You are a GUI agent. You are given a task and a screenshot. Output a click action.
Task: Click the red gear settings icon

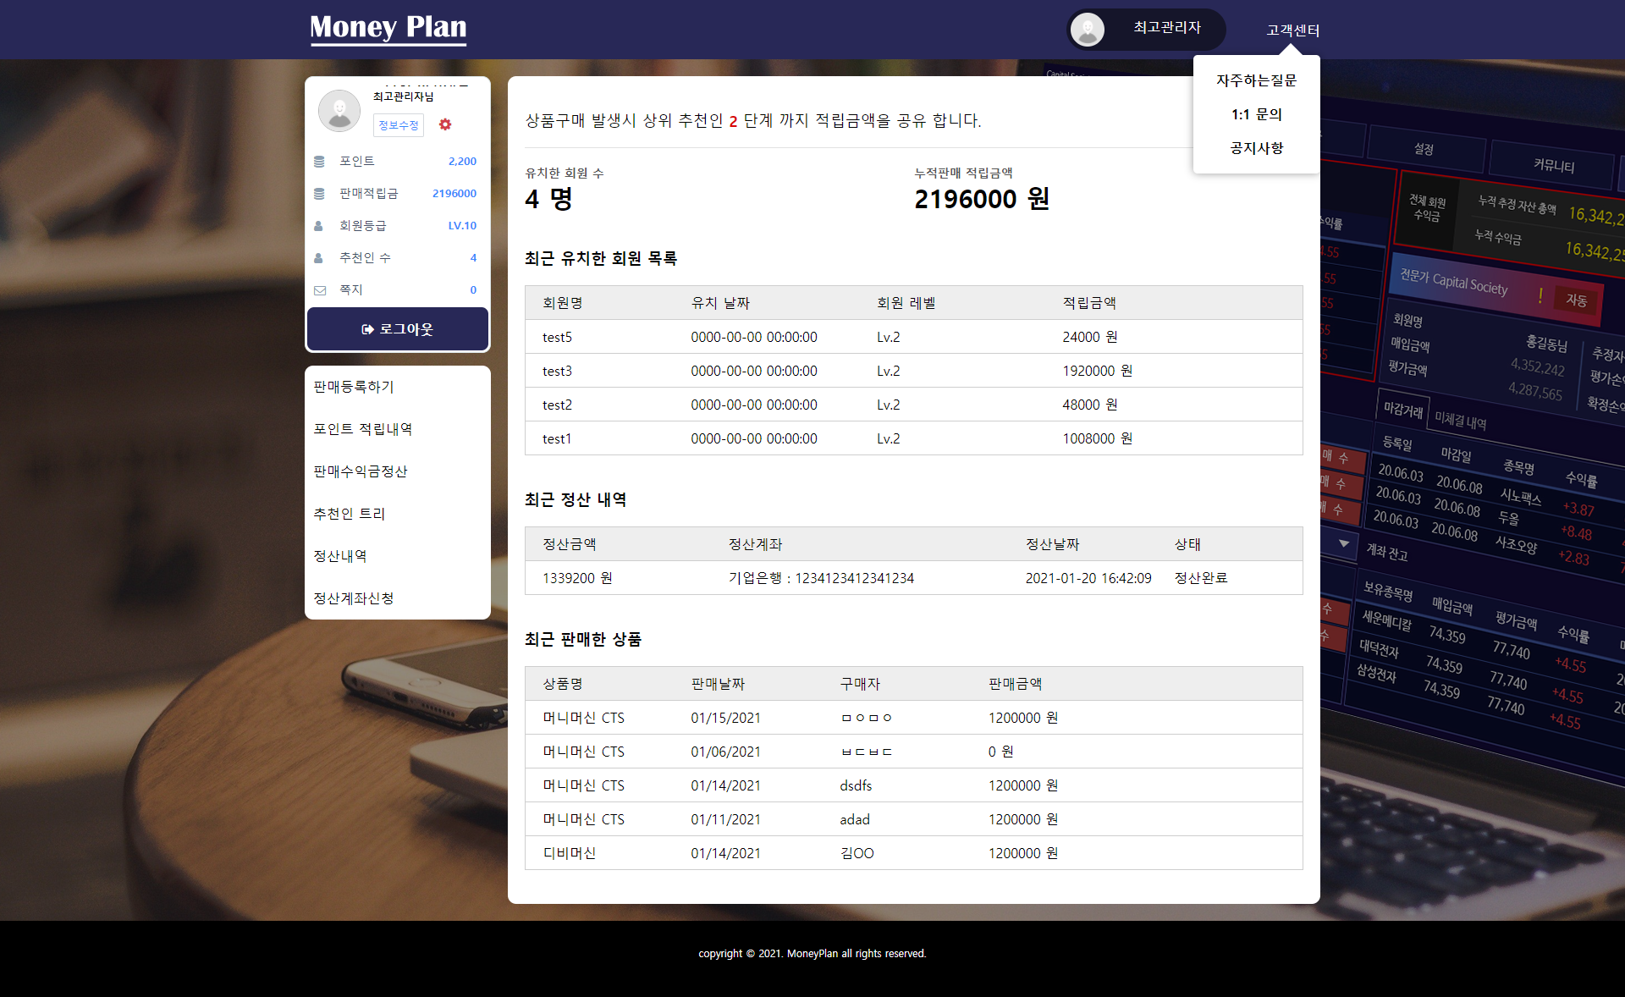[x=445, y=124]
